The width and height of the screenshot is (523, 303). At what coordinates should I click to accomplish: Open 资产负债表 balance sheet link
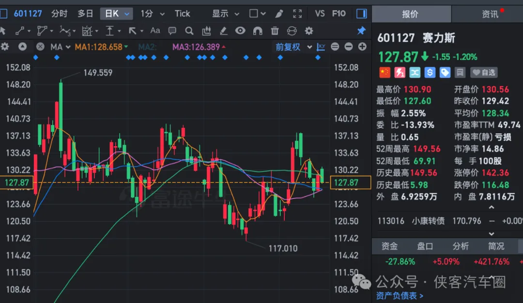click(x=400, y=296)
